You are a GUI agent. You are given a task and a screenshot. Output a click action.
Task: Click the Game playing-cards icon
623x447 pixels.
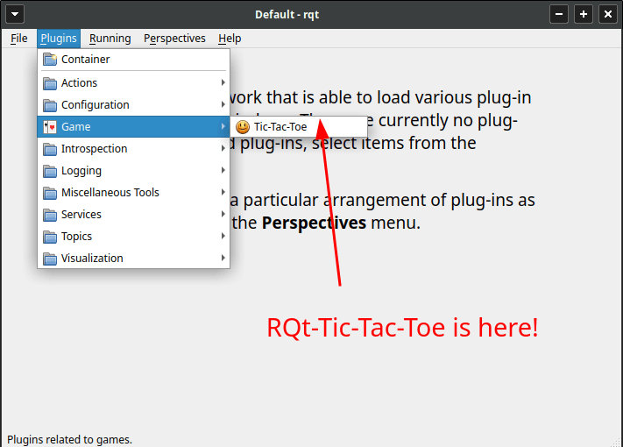pos(50,127)
